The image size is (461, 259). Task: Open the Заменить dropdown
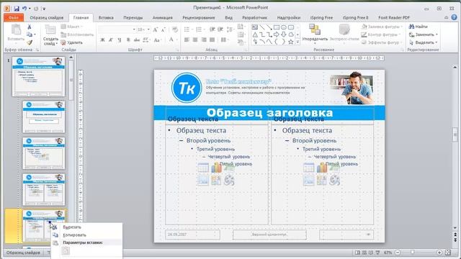423,35
